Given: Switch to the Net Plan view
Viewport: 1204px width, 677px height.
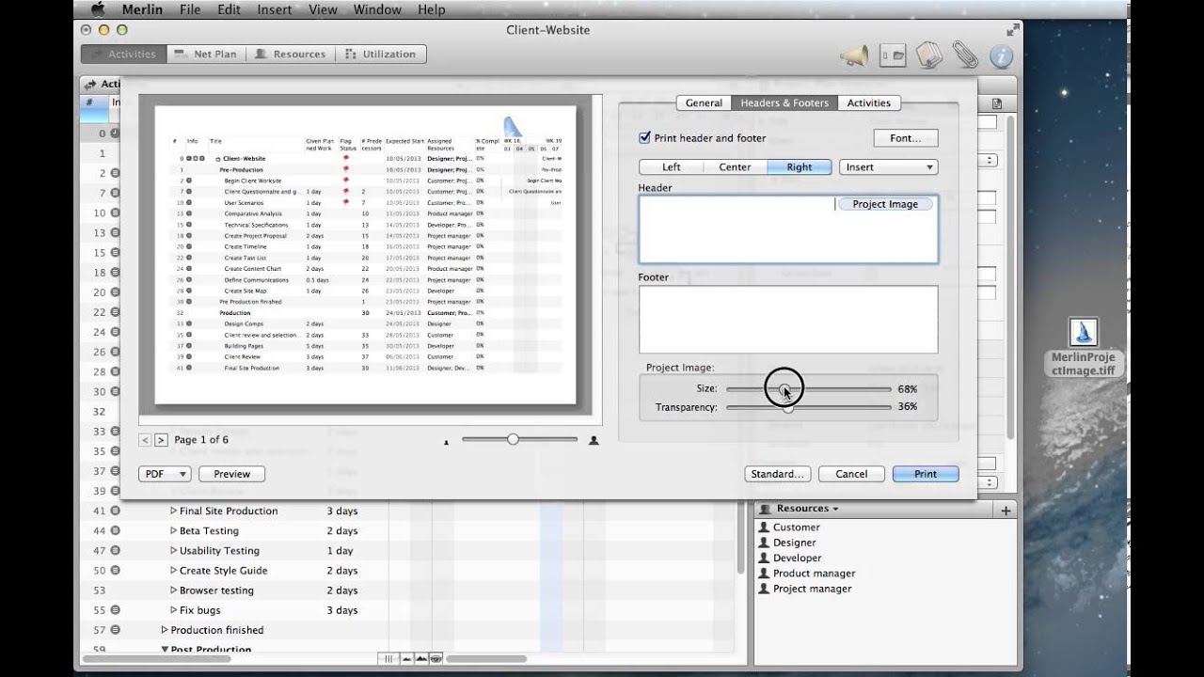Looking at the screenshot, I should pyautogui.click(x=207, y=55).
